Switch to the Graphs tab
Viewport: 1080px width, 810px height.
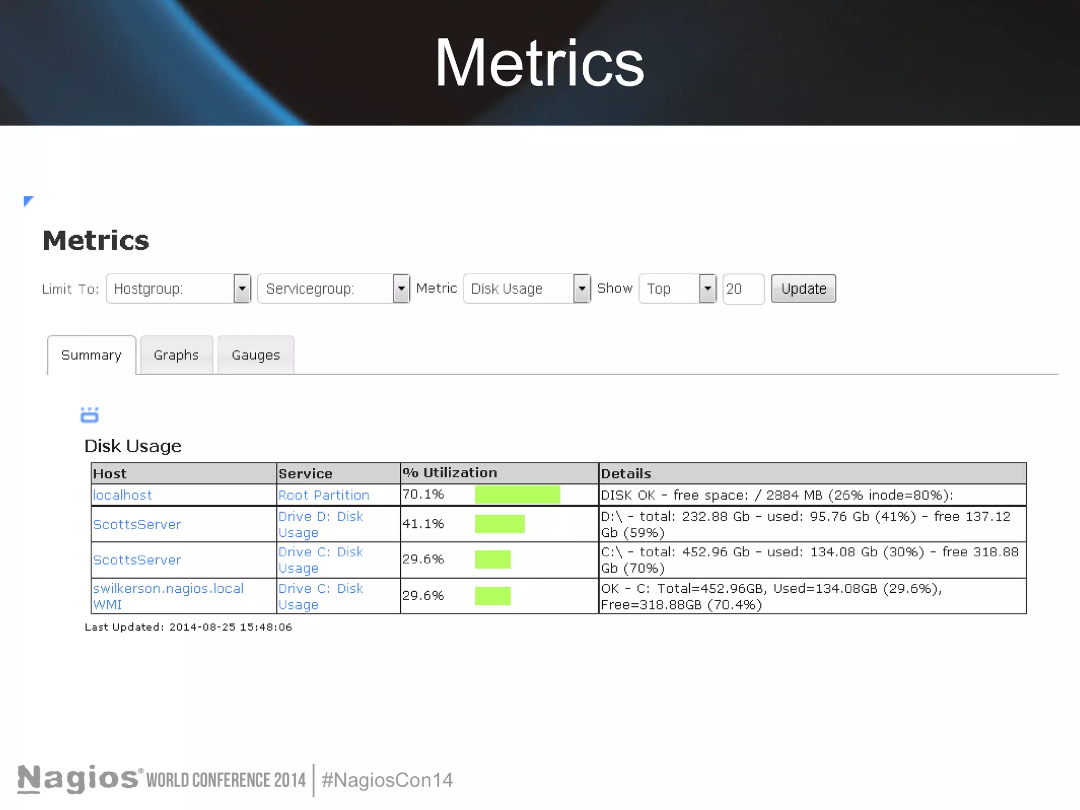point(177,355)
